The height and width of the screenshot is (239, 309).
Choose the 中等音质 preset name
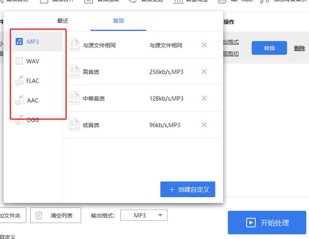[x=94, y=98]
